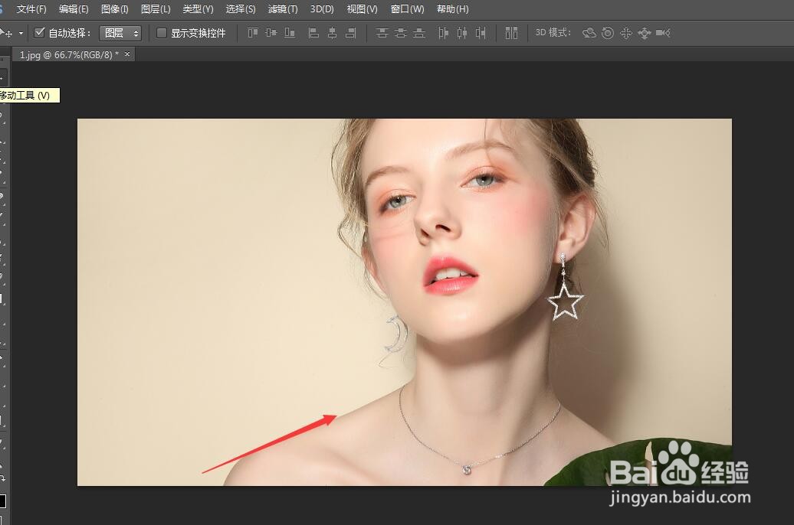Open the 帮助(H) menu
Screen dimensions: 794x525
coord(453,9)
